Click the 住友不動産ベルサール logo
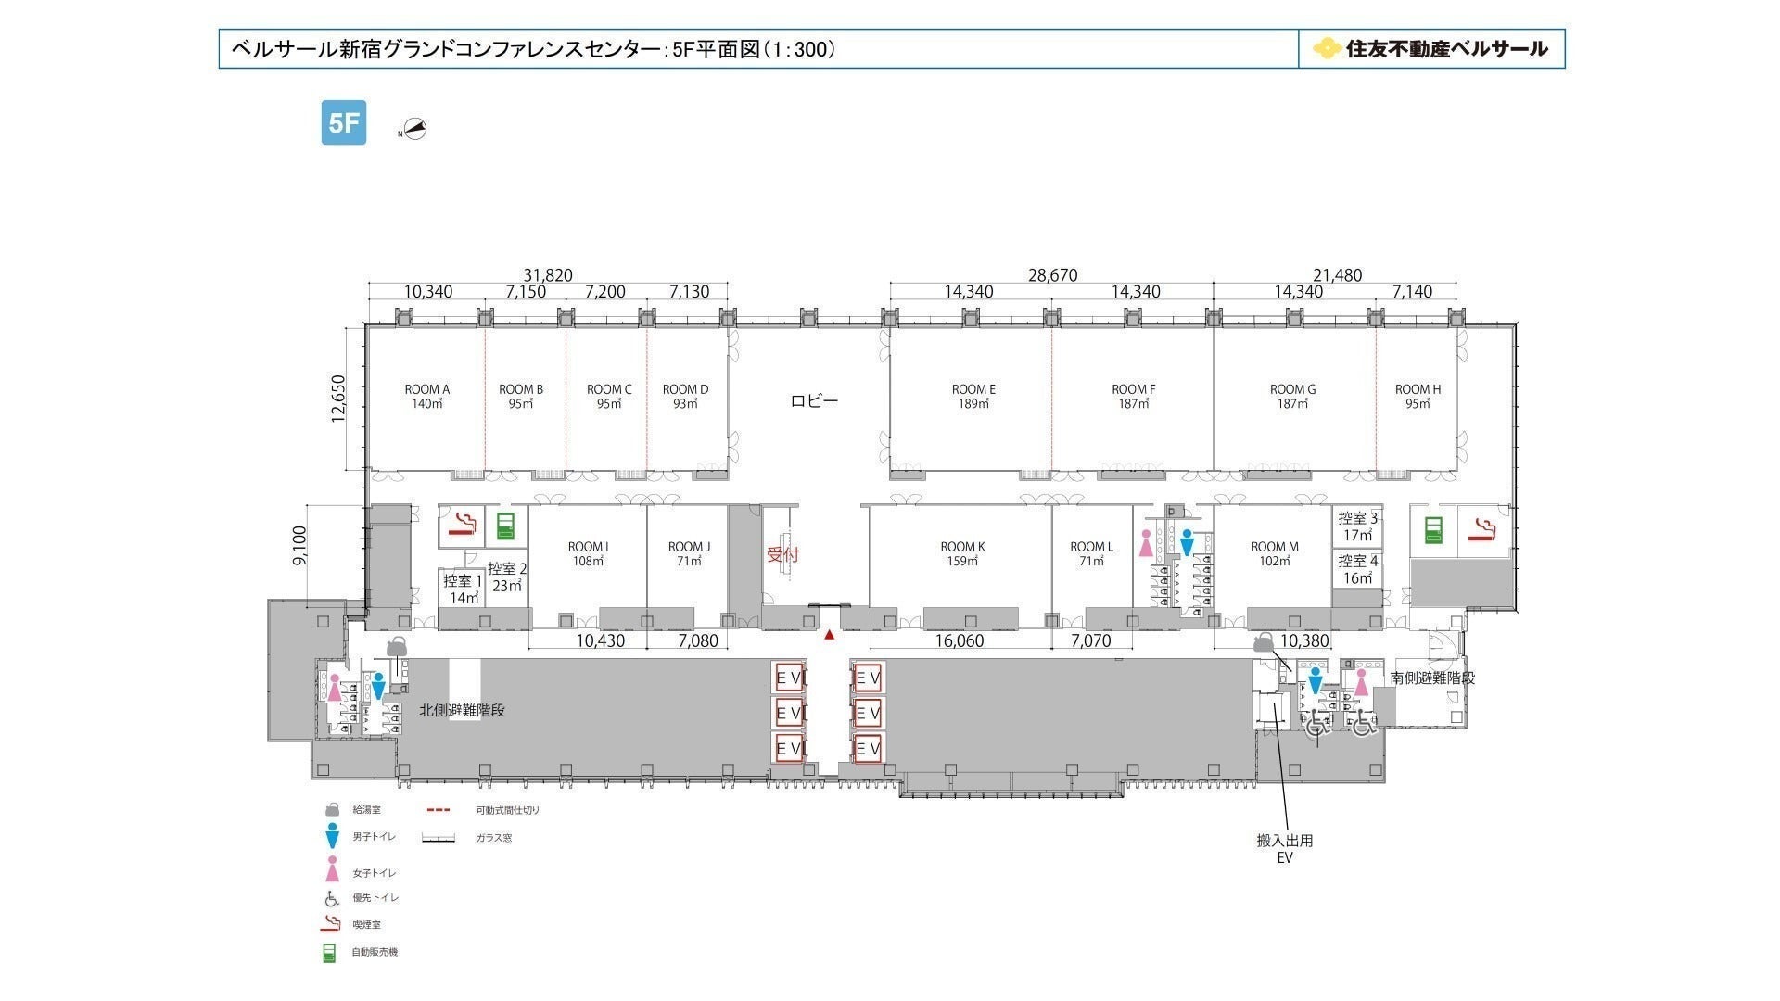 [x=1430, y=48]
